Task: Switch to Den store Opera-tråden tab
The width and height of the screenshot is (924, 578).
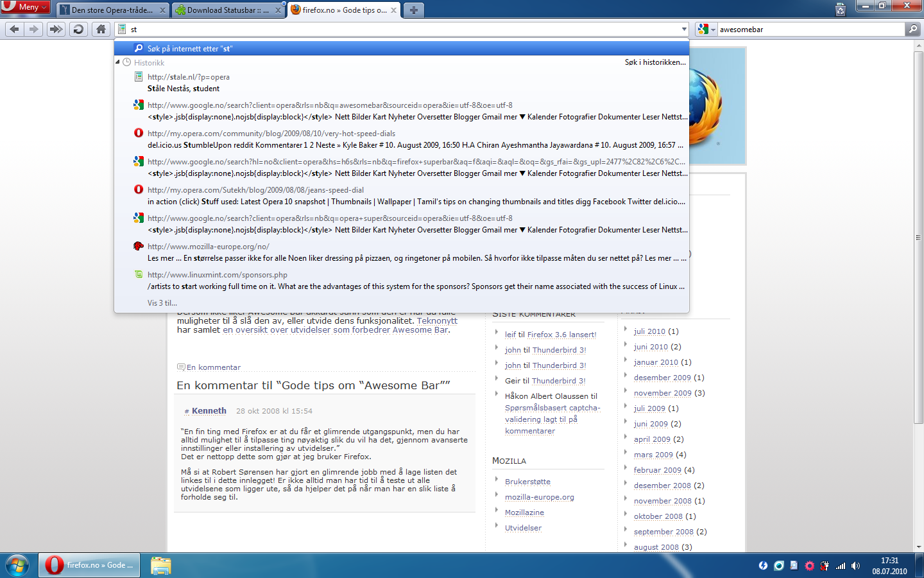Action: 112,10
